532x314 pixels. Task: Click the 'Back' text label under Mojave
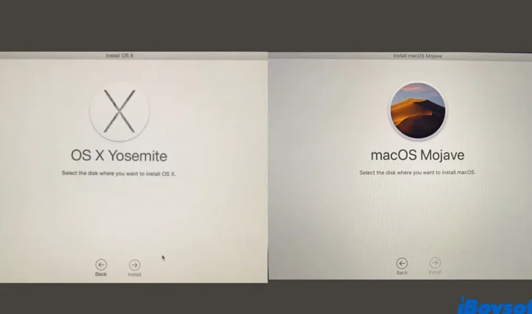pyautogui.click(x=402, y=272)
